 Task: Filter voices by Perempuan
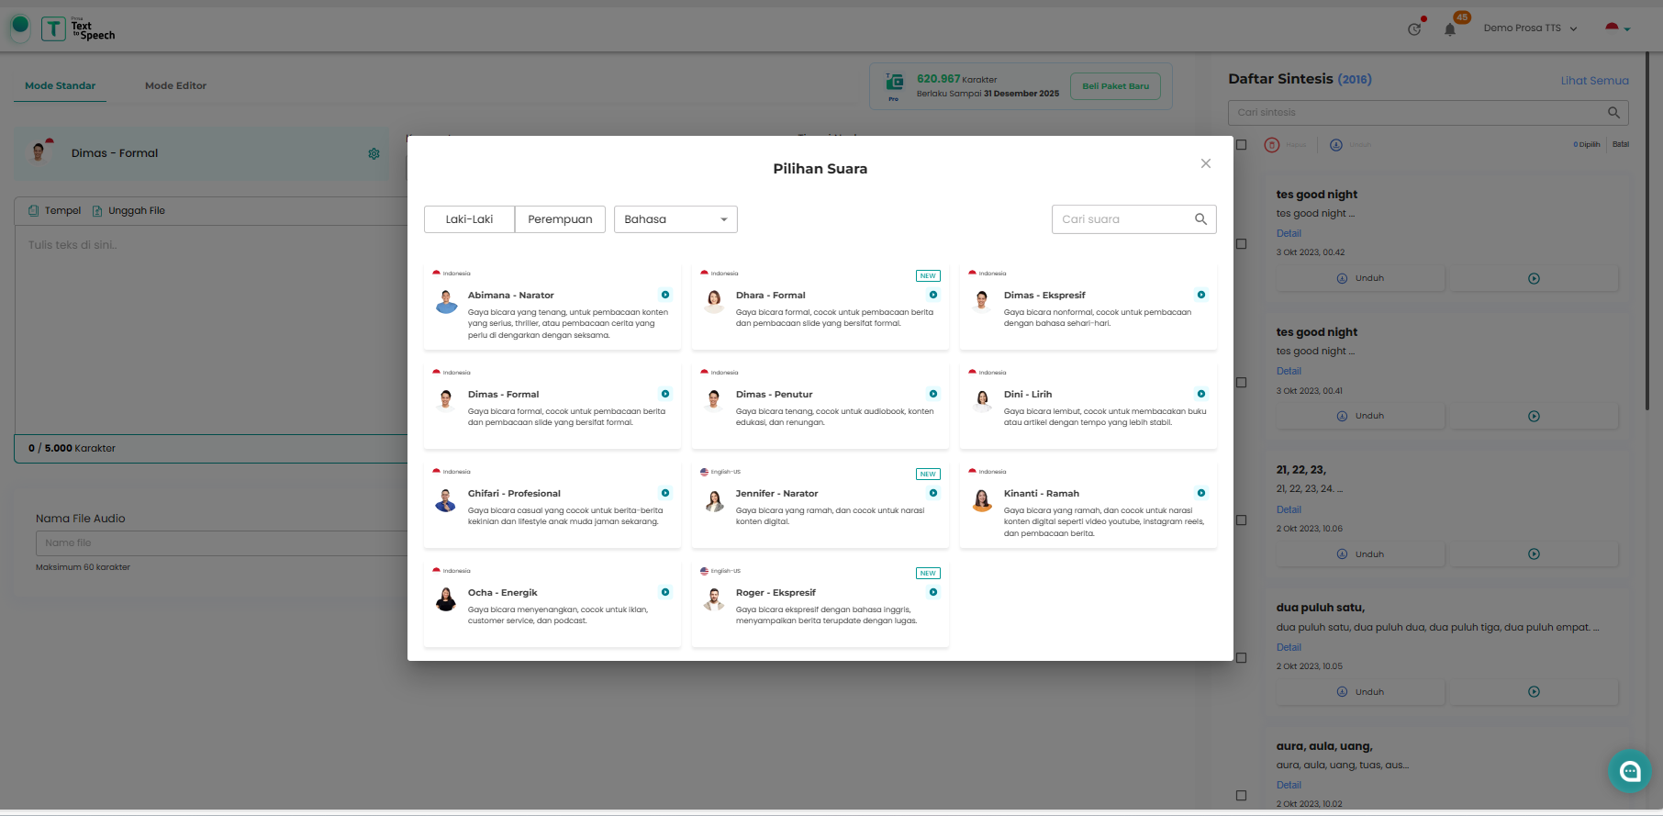pos(560,219)
